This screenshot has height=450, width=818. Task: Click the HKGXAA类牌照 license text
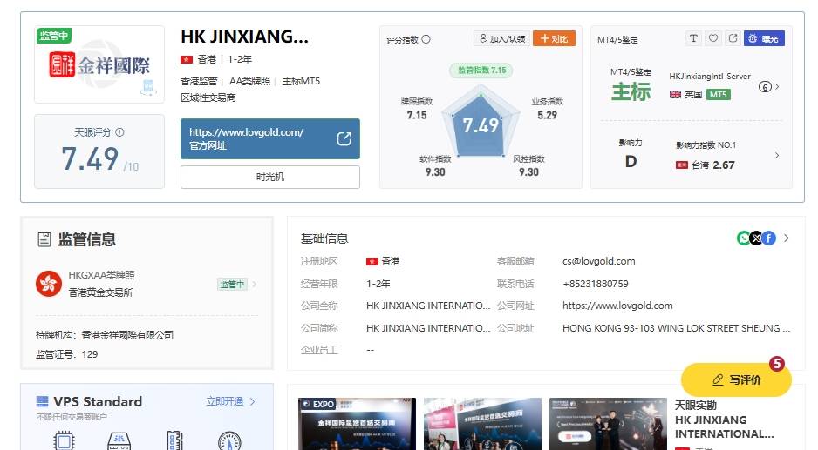(102, 275)
